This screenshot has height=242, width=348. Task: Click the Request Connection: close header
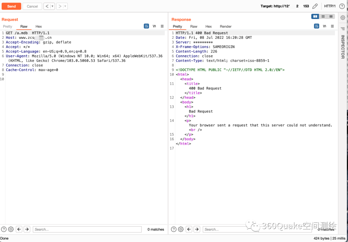tap(24, 65)
